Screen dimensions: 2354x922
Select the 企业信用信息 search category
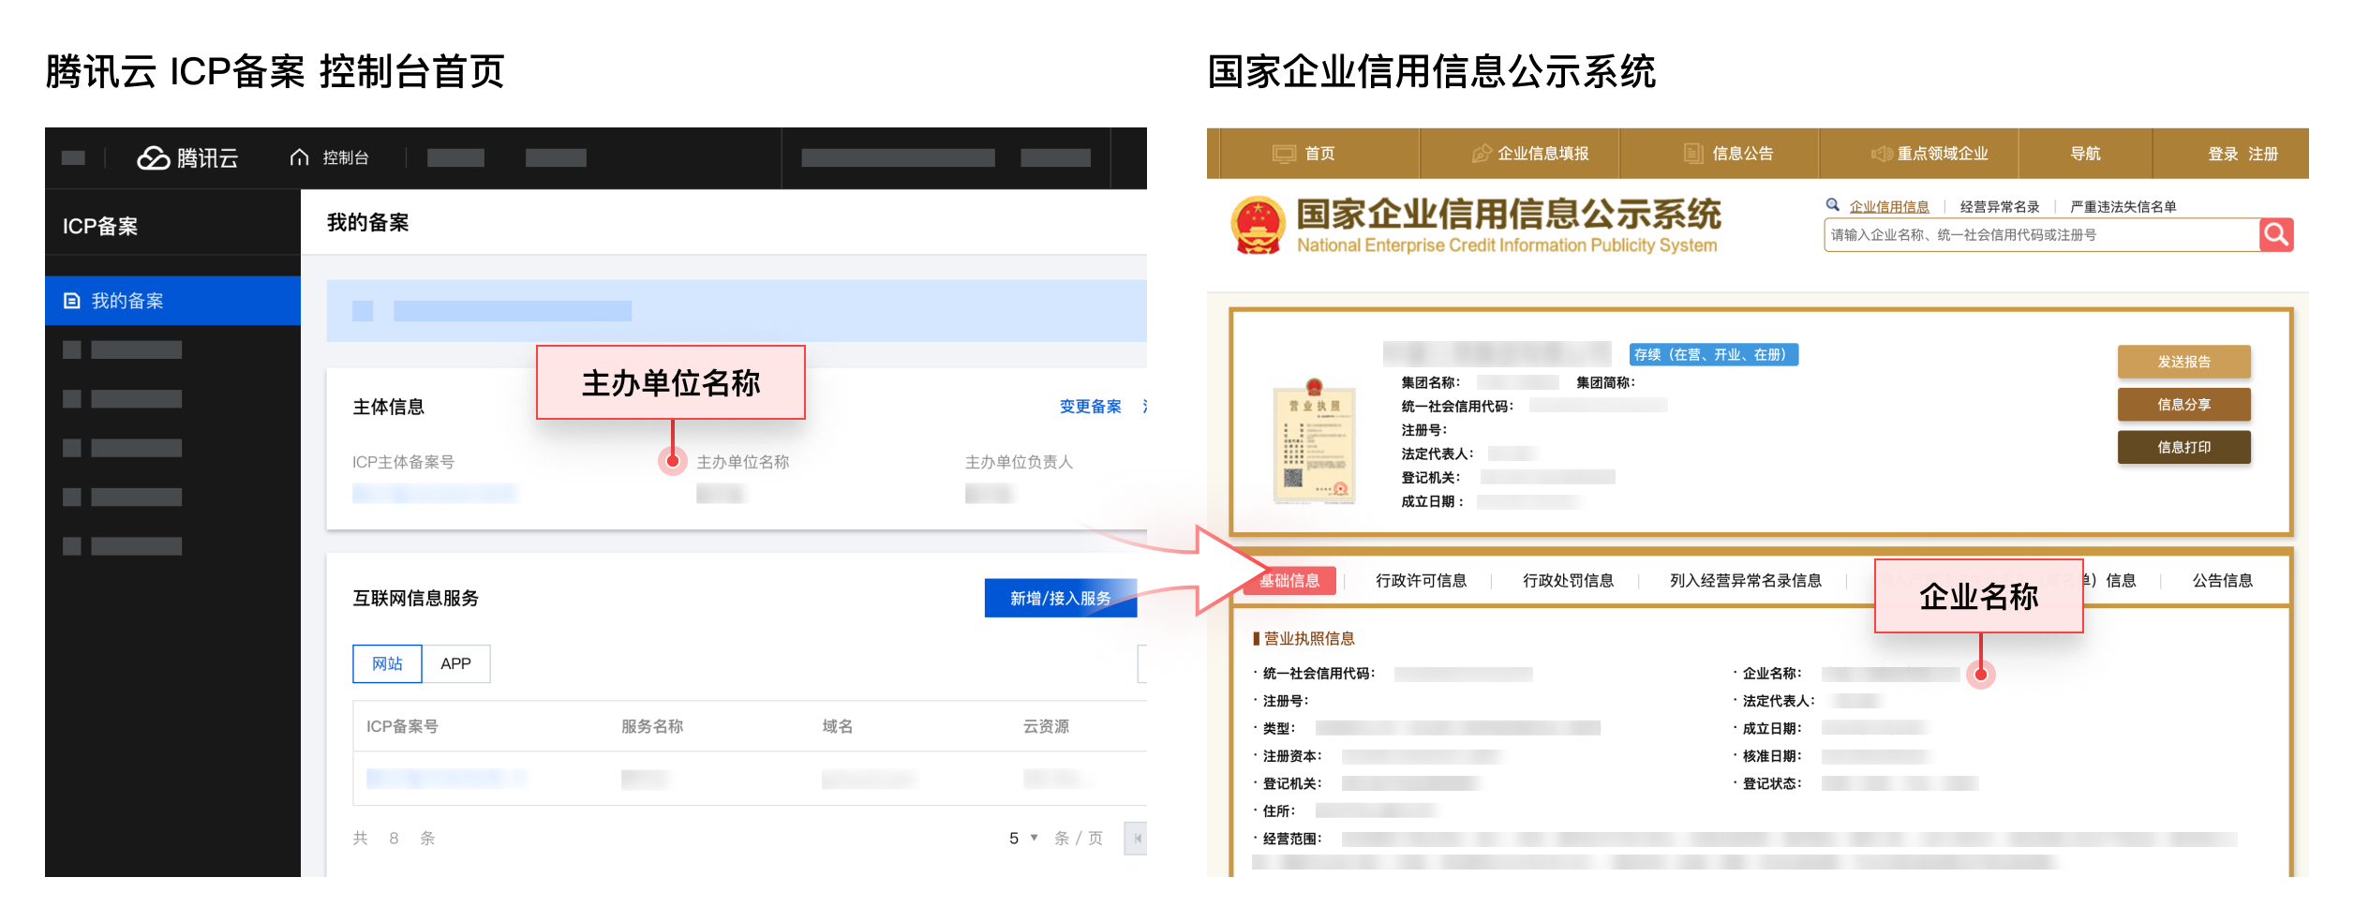(x=1889, y=206)
